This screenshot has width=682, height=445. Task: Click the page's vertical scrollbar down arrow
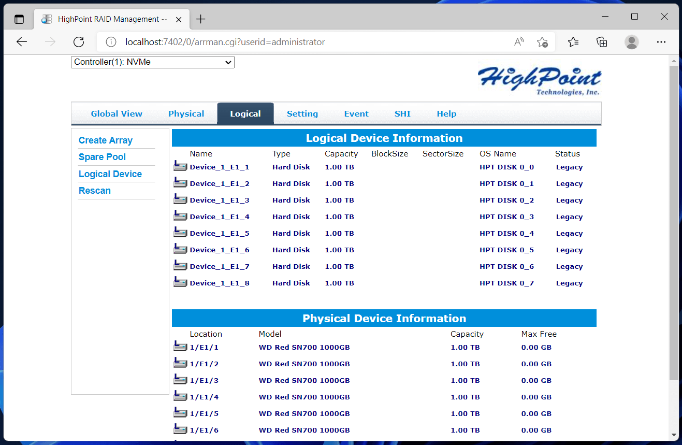674,435
